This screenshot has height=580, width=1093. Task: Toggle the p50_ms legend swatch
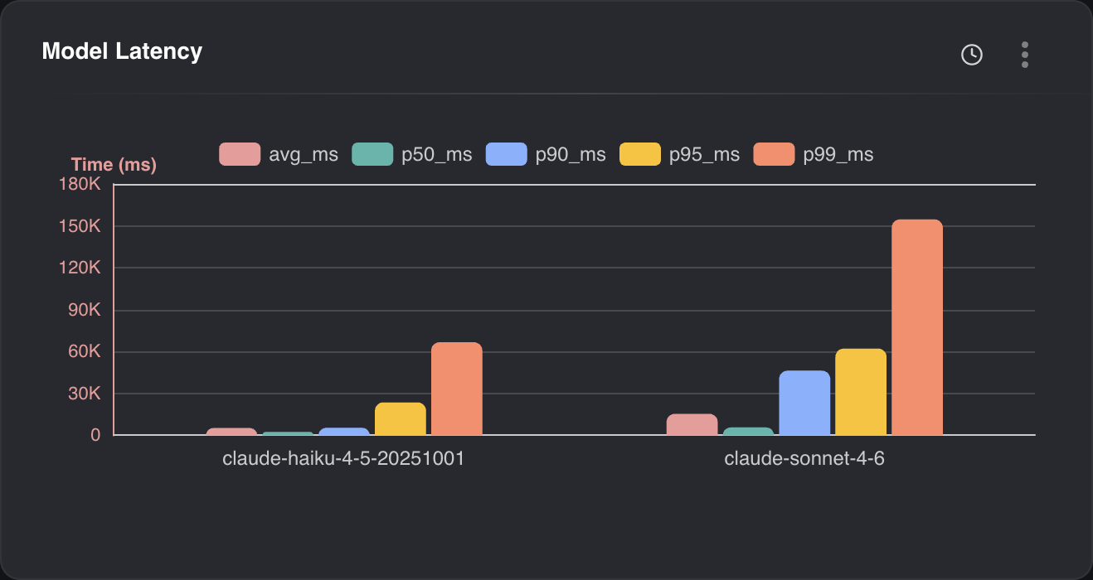(372, 154)
